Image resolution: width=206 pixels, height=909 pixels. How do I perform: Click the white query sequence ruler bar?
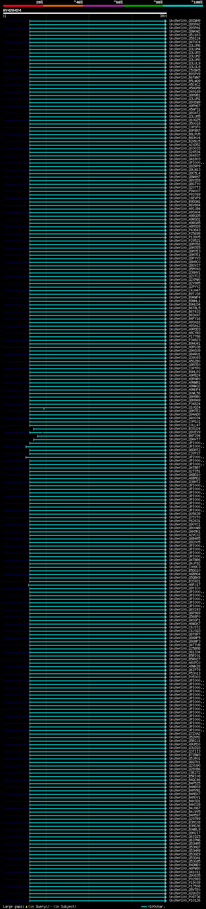click(x=85, y=14)
